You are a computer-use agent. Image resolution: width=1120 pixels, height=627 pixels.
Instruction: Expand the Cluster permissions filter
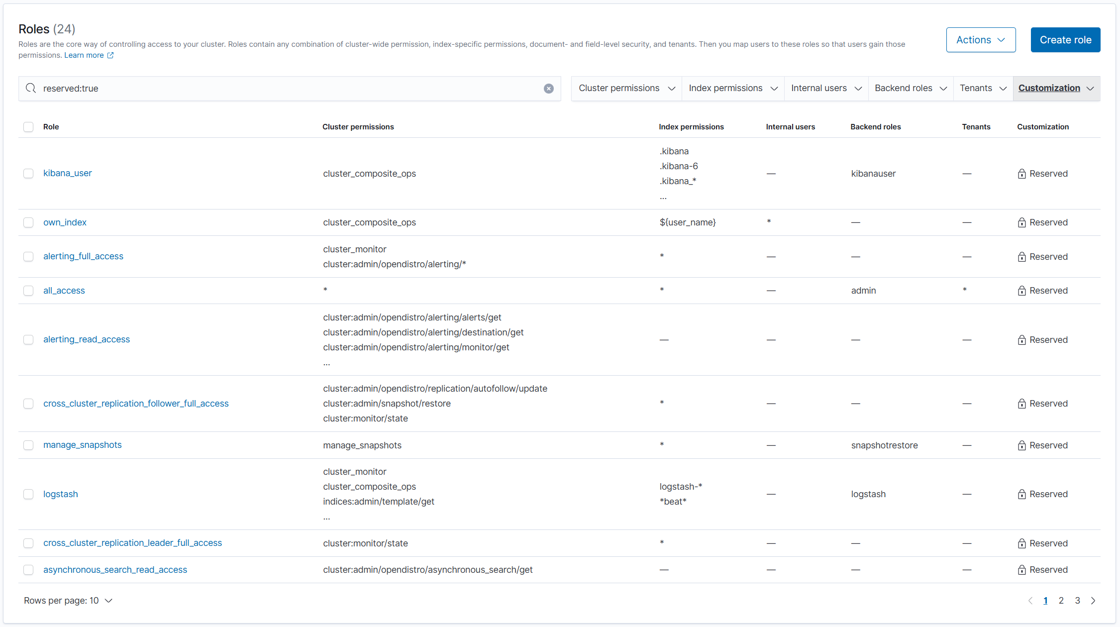pos(626,89)
